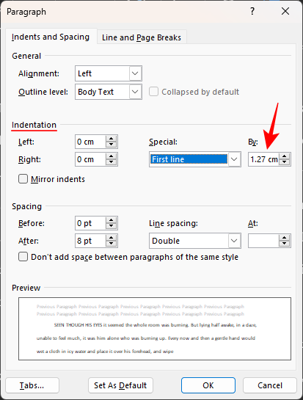Click the Help question mark icon
The image size is (303, 400).
252,11
